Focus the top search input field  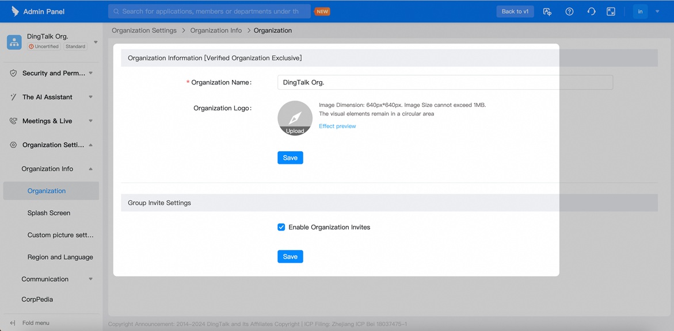[210, 11]
